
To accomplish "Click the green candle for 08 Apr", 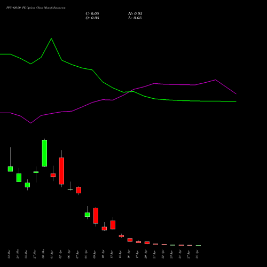I will pyautogui.click(x=87, y=215).
